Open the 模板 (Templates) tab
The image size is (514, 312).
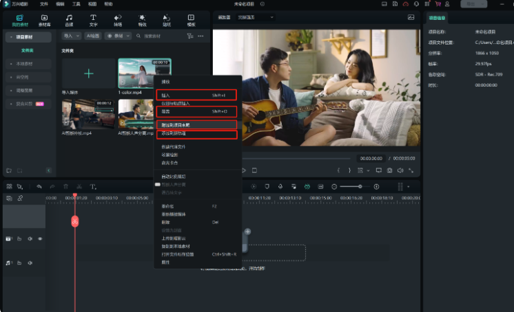(191, 20)
